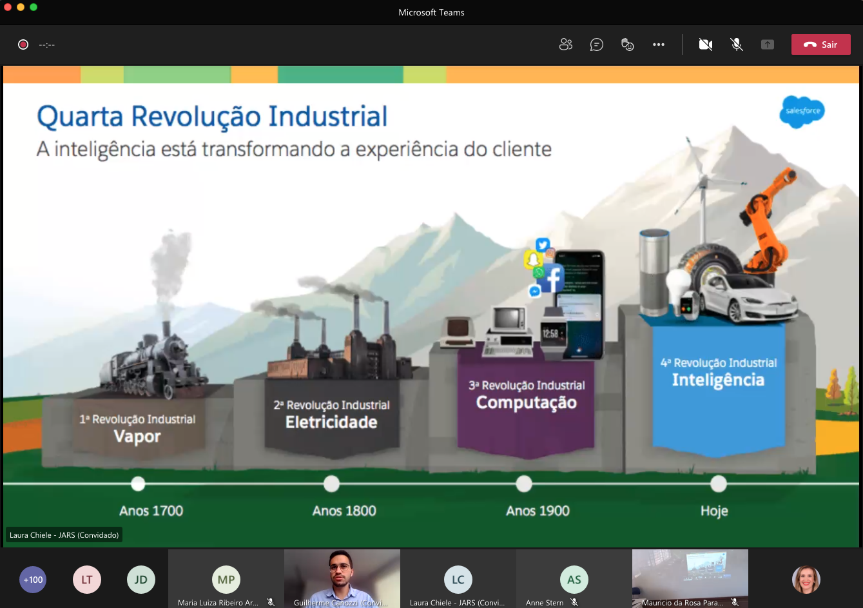The width and height of the screenshot is (863, 608).
Task: Select Guilherme Canozzi's video tile
Action: point(342,577)
